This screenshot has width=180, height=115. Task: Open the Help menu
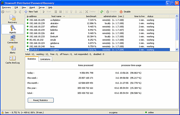(50, 7)
